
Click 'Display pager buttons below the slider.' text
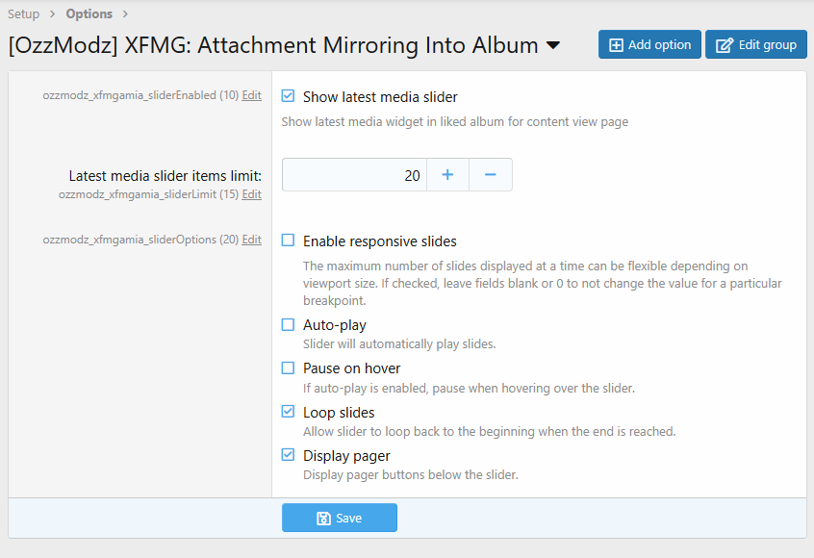(x=411, y=475)
